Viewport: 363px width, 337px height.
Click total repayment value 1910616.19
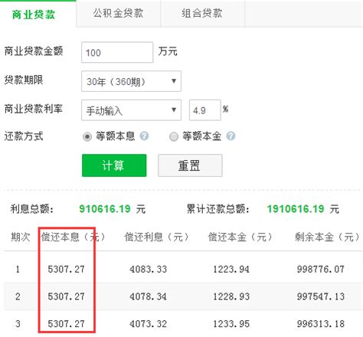click(296, 209)
